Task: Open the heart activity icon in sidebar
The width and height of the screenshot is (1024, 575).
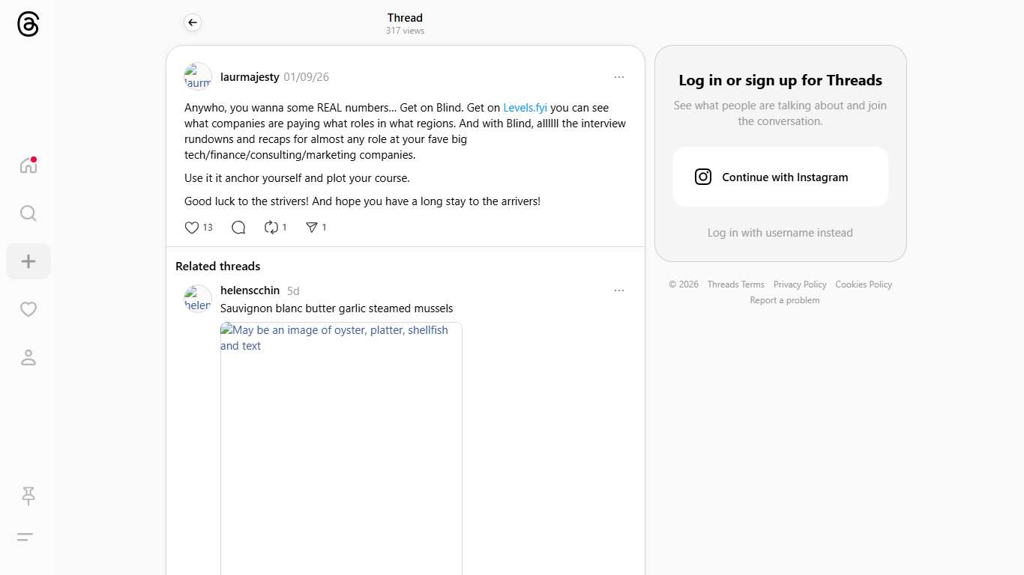Action: pos(28,309)
